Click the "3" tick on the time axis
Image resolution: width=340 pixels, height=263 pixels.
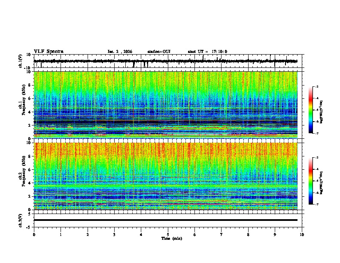coord(114,235)
